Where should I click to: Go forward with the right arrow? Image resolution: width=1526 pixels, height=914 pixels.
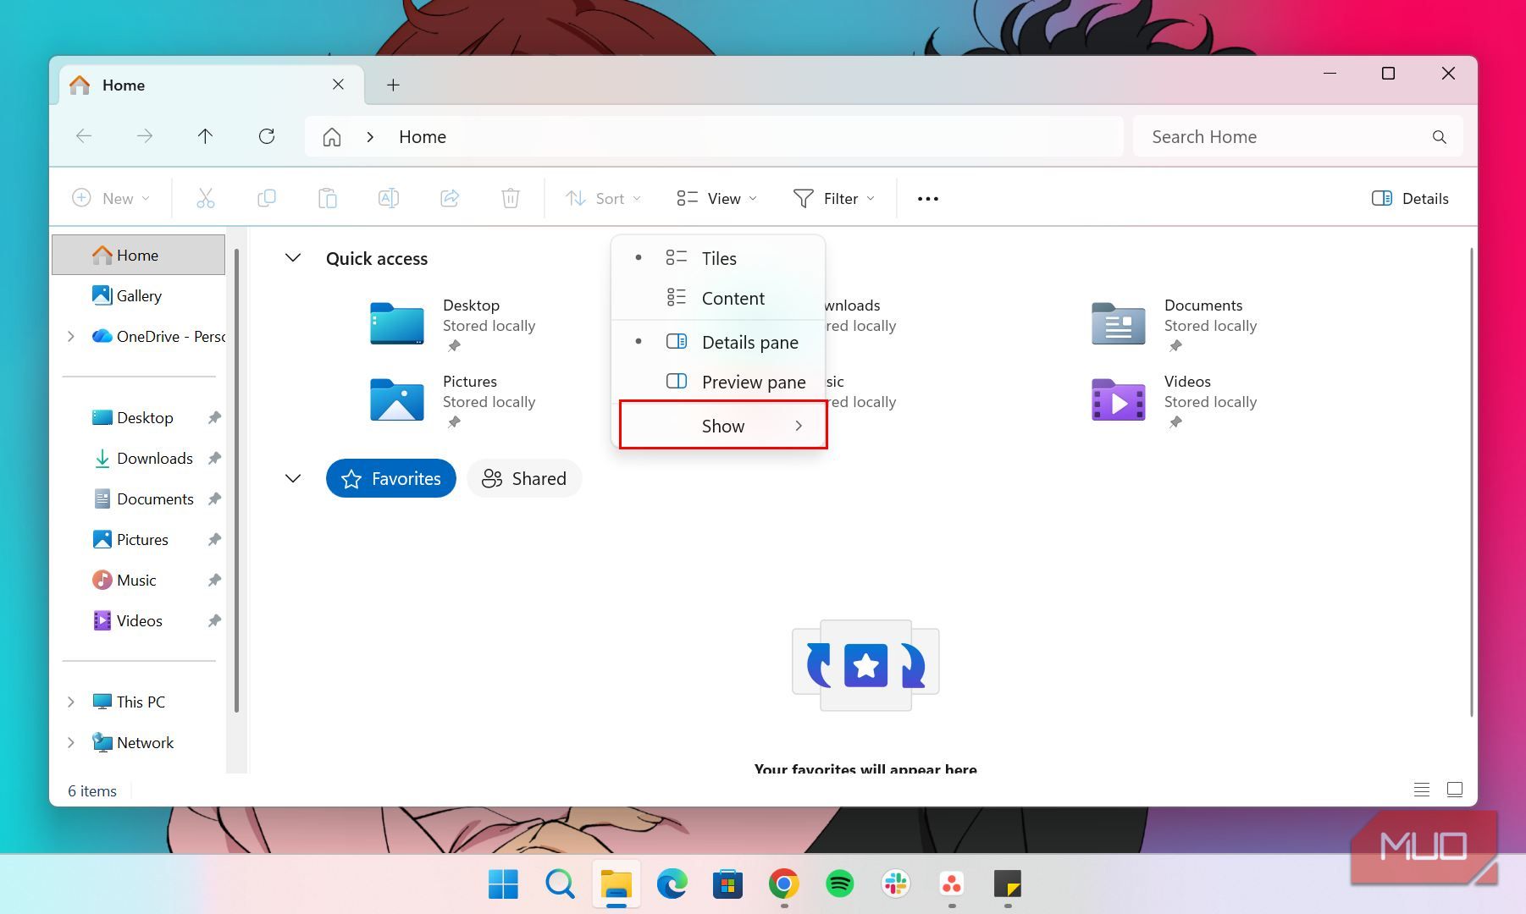pyautogui.click(x=145, y=136)
